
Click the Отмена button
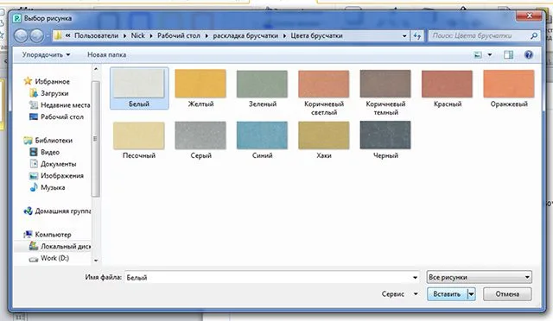tap(507, 294)
